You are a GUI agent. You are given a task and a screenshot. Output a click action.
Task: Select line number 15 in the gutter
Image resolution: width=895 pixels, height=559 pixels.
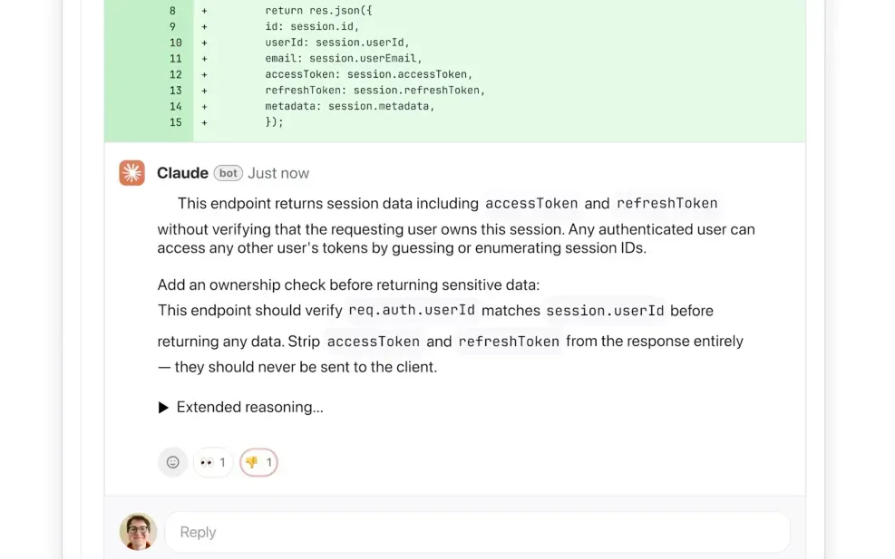[x=175, y=122]
